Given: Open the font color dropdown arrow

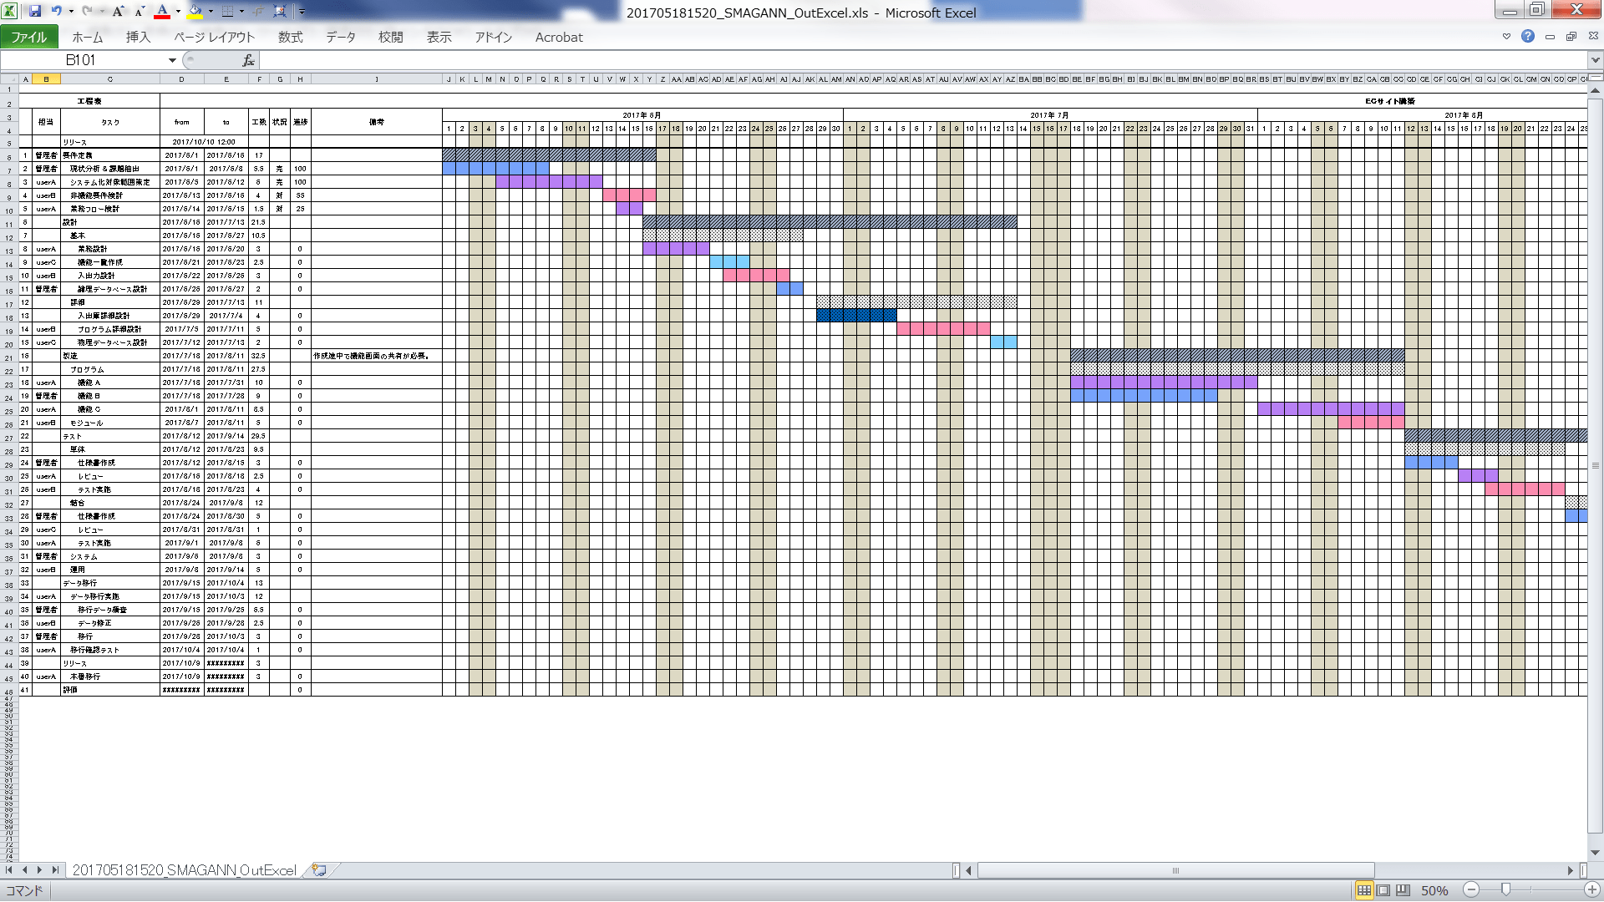Looking at the screenshot, I should [178, 12].
